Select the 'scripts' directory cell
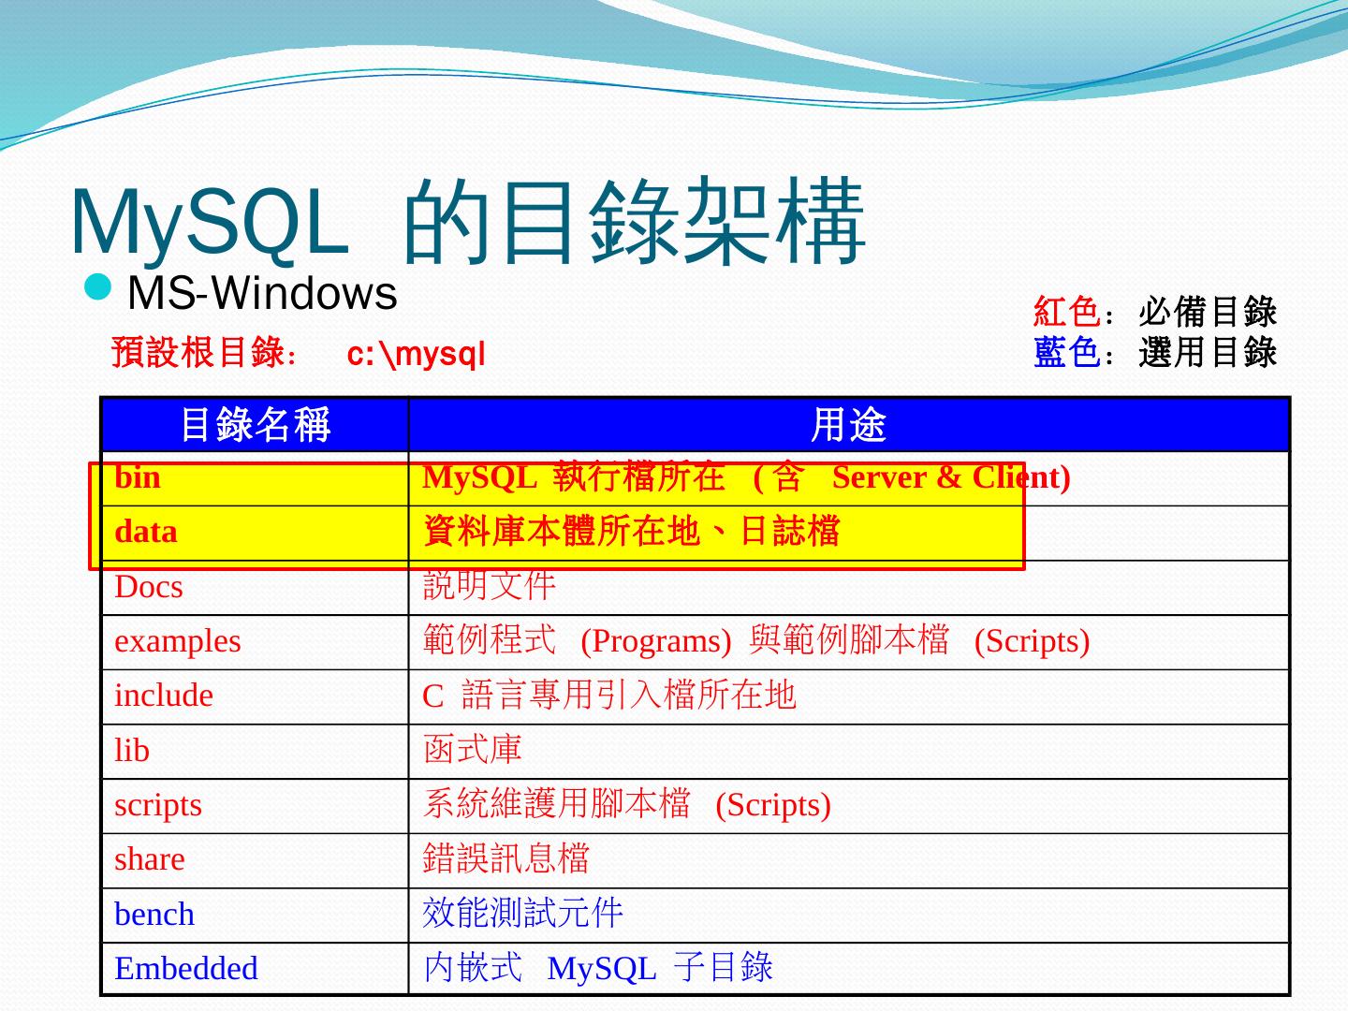The height and width of the screenshot is (1011, 1348). point(255,806)
